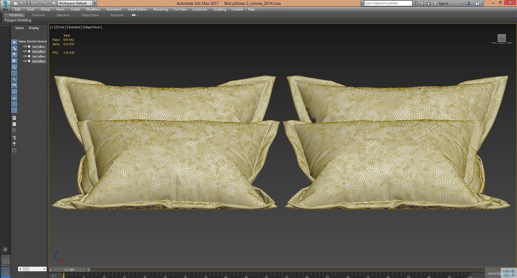Click the keyword search input field
The width and height of the screenshot is (517, 278).
pyautogui.click(x=388, y=3)
